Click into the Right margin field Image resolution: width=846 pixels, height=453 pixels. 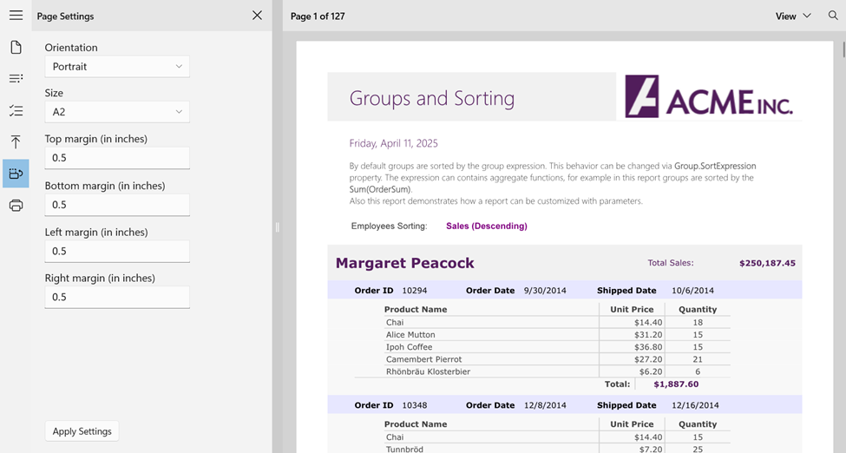(x=117, y=297)
